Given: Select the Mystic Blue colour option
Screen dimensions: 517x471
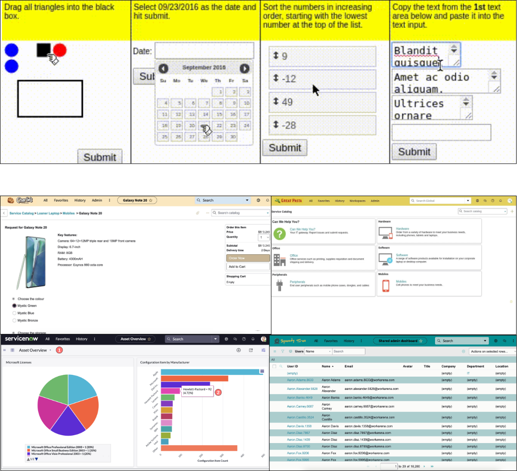Looking at the screenshot, I should coord(14,313).
